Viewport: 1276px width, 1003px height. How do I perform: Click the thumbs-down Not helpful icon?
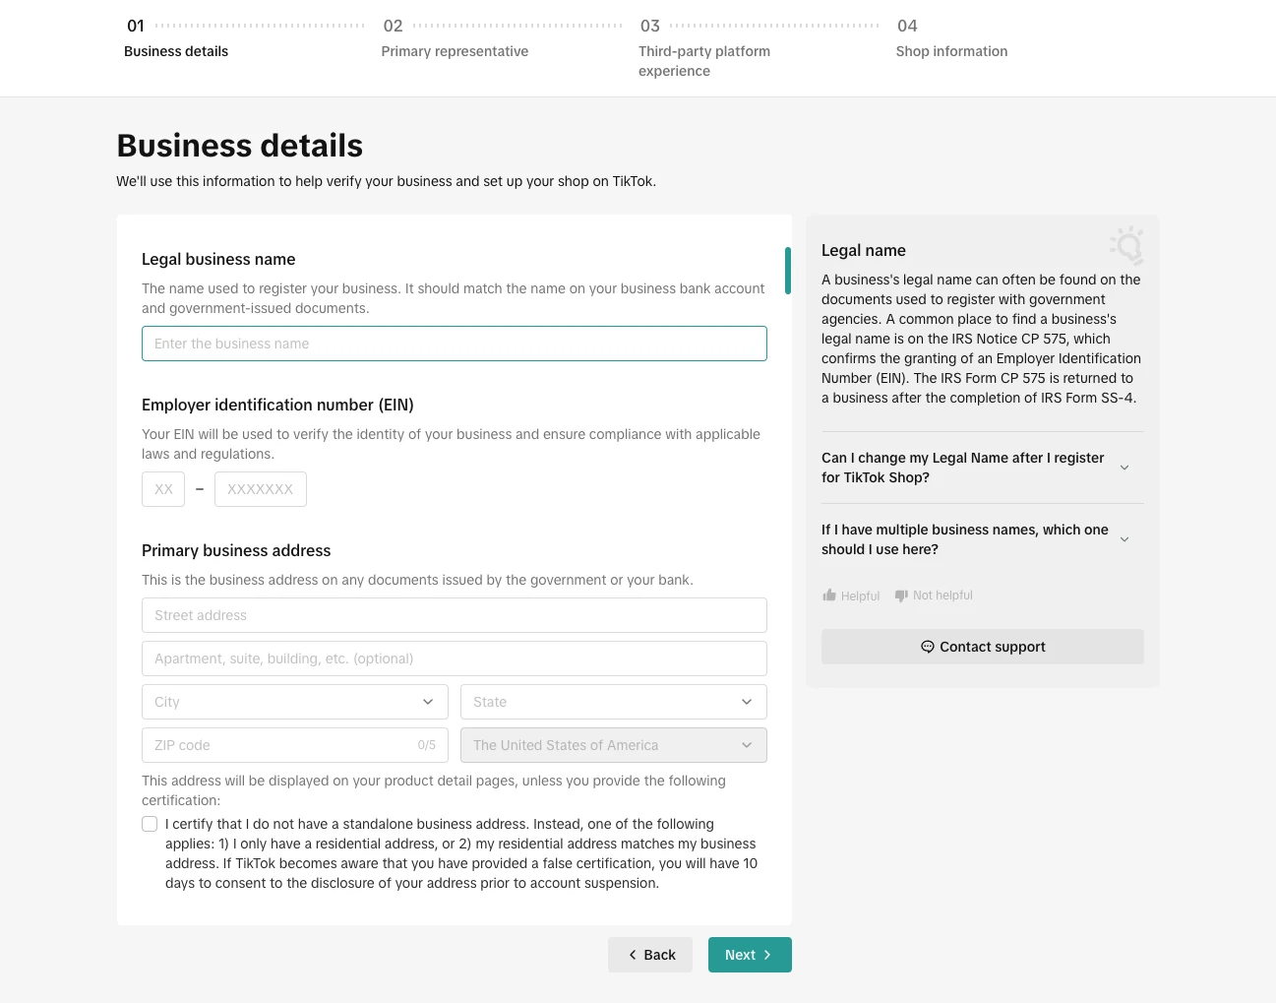(x=901, y=596)
